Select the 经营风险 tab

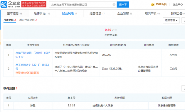pyautogui.click(x=70, y=13)
